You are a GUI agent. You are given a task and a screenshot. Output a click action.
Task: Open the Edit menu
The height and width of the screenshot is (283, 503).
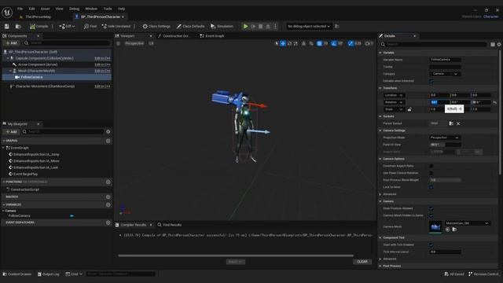coord(31,9)
